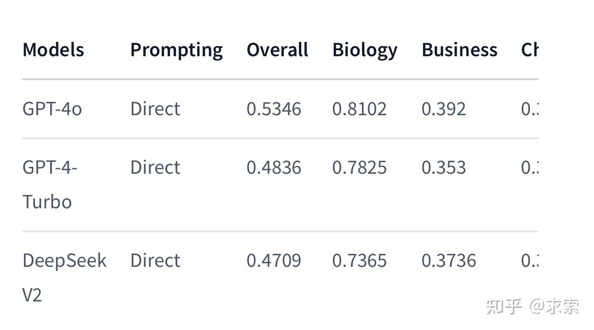This screenshot has width=594, height=330.
Task: Click the 知乎 @求索 watermark
Action: point(532,306)
